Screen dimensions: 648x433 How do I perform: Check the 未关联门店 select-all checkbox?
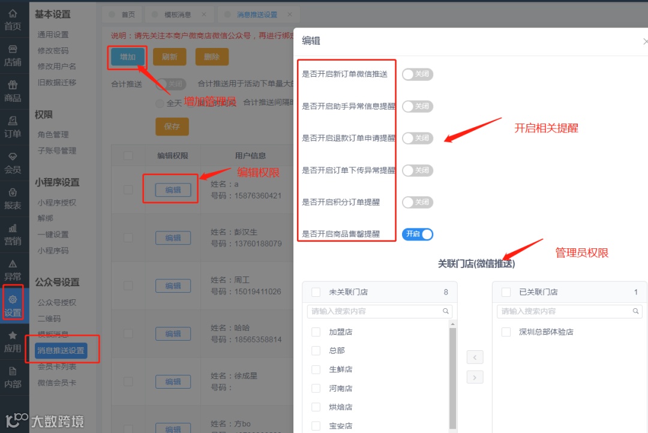click(316, 292)
